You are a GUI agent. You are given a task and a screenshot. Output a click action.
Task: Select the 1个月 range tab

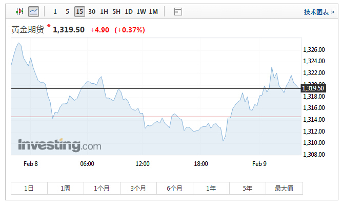pos(102,188)
